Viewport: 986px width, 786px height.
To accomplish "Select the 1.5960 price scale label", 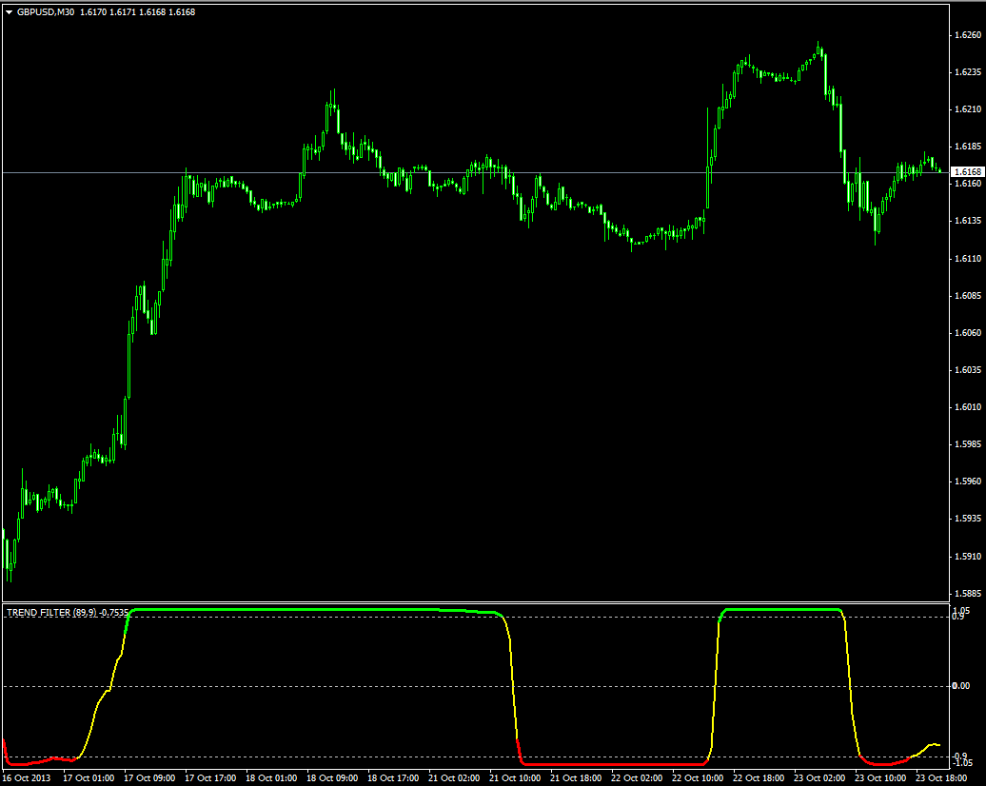I will click(968, 481).
